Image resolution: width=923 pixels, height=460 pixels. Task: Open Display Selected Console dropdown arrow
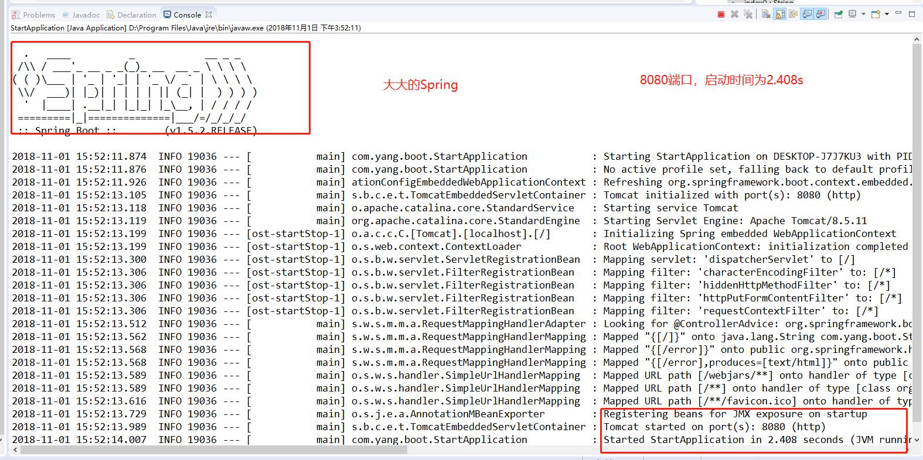863,14
